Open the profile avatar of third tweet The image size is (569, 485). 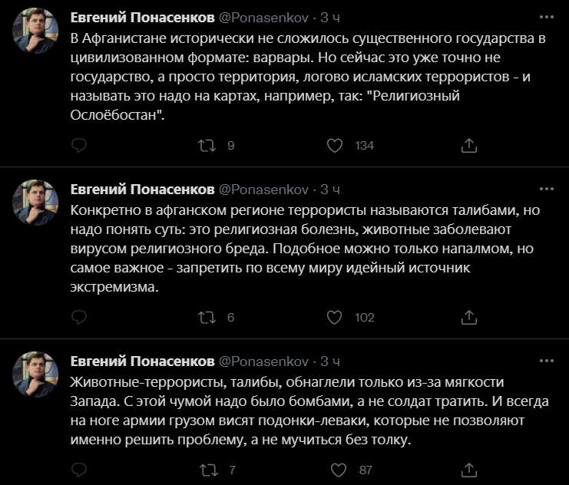click(x=35, y=374)
